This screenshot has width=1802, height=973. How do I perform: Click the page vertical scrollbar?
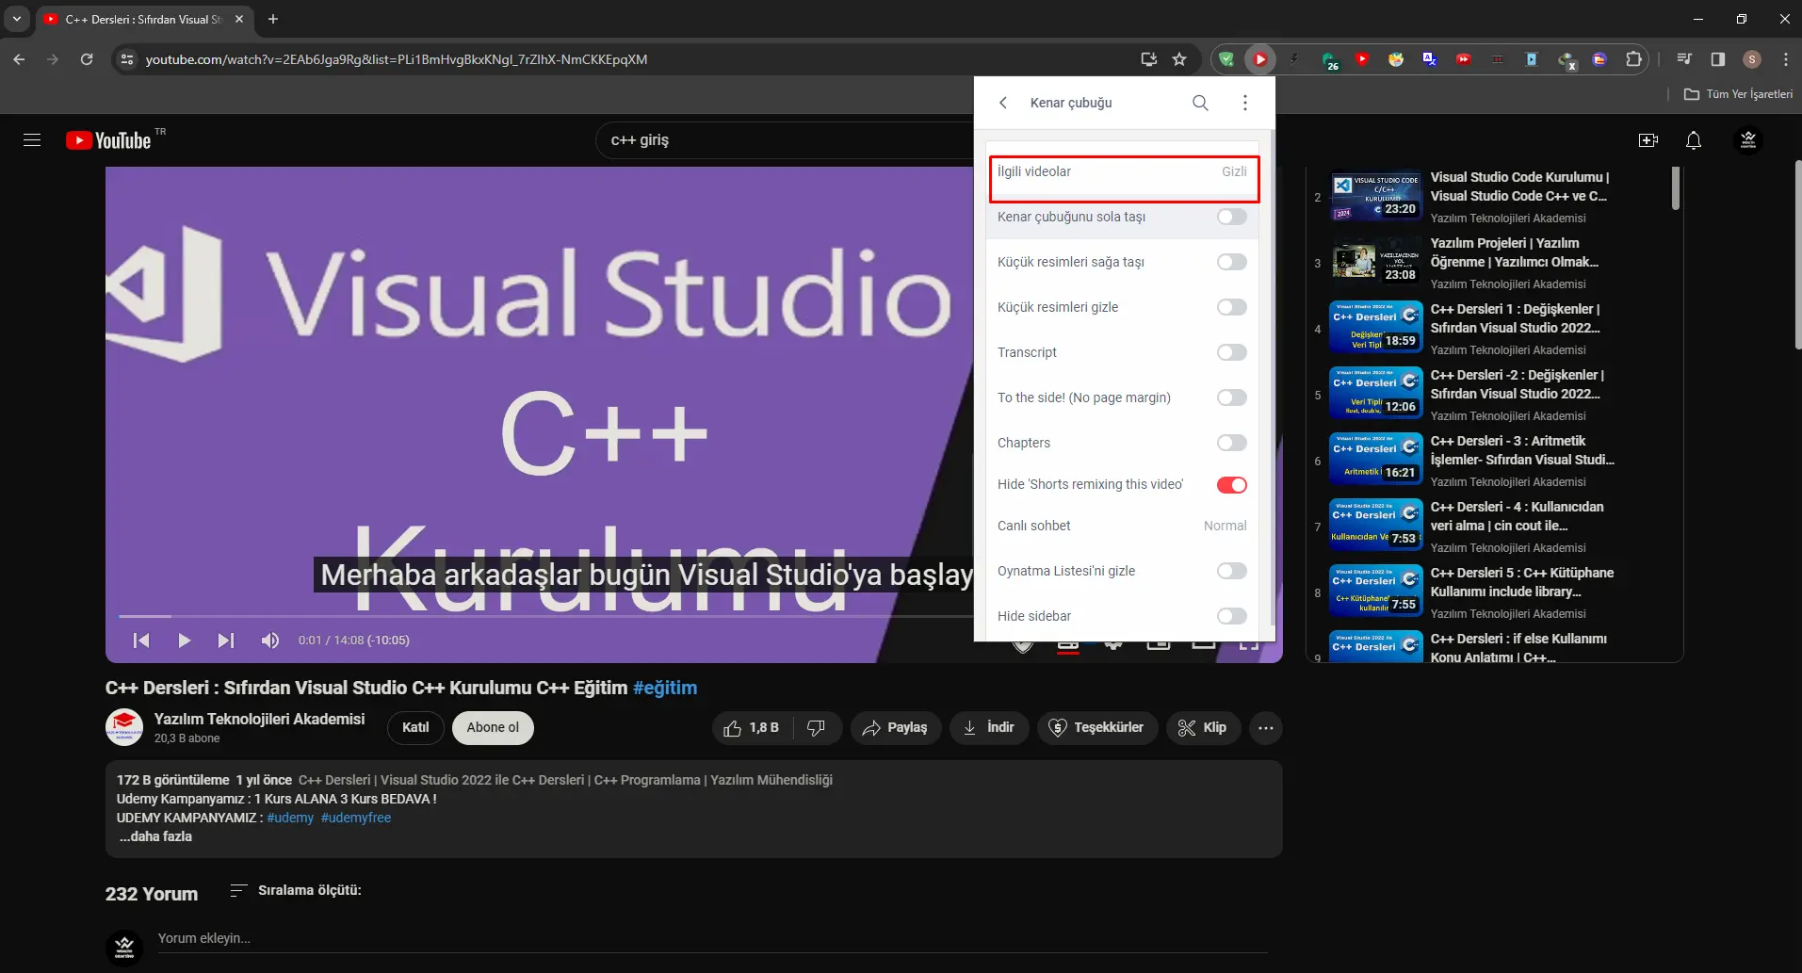[1798, 254]
